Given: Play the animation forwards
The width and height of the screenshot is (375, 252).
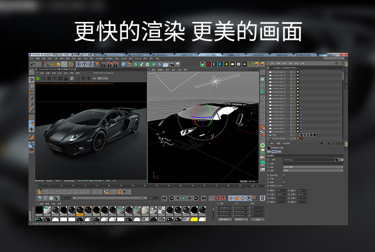Looking at the screenshot, I should click(183, 198).
